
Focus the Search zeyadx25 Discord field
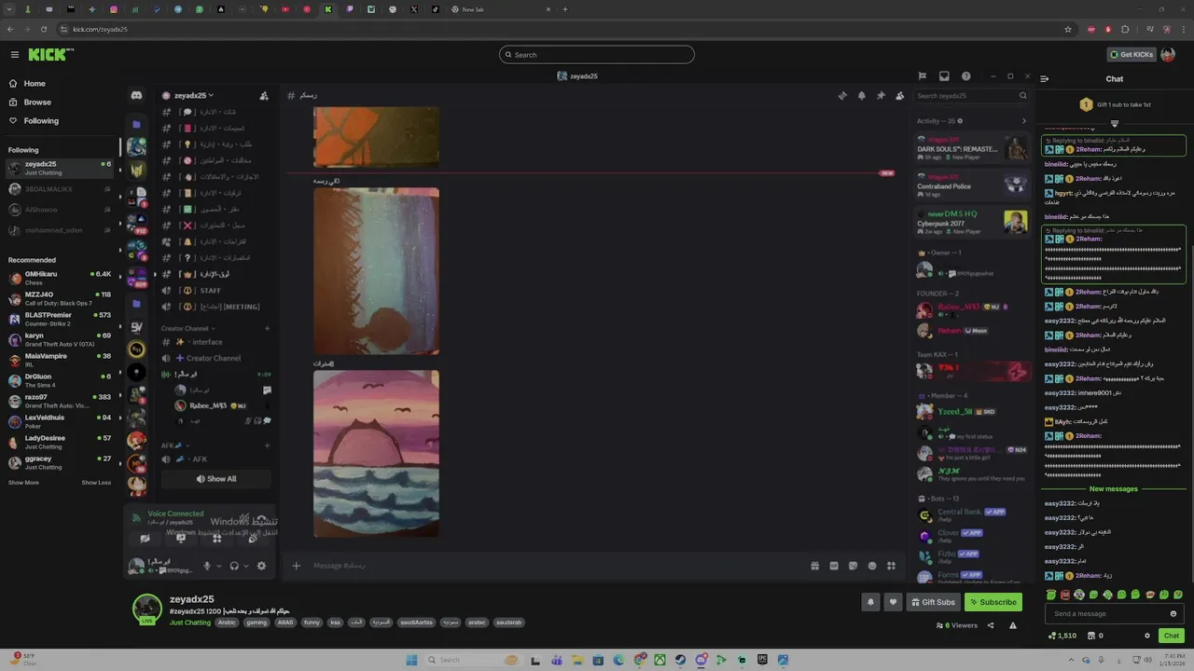point(971,96)
